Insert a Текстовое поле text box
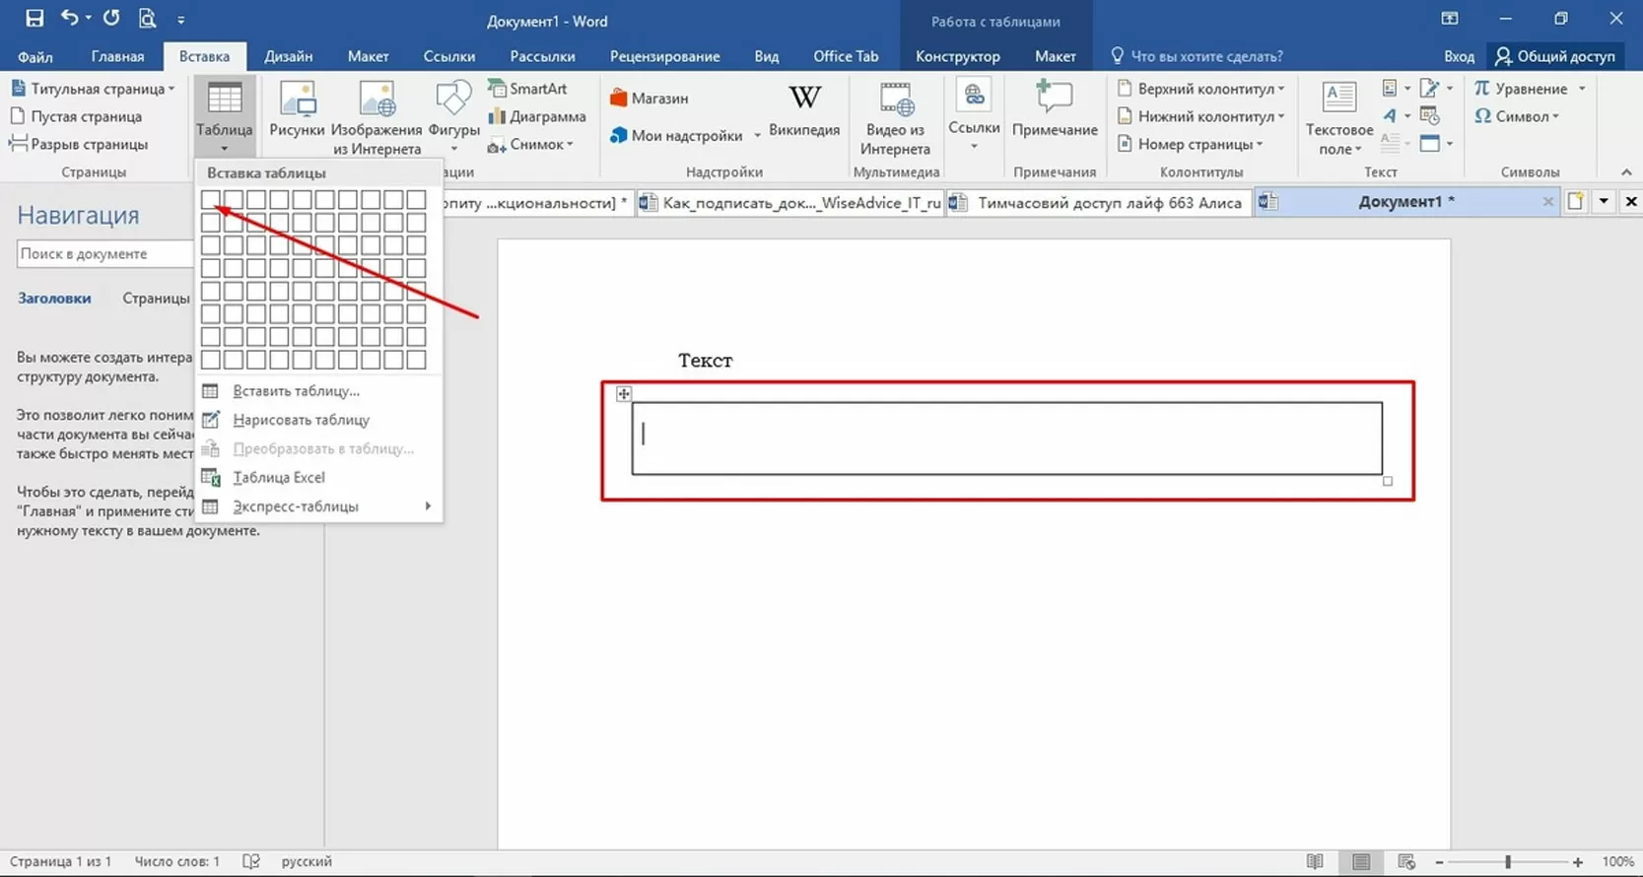The width and height of the screenshot is (1643, 877). pyautogui.click(x=1339, y=117)
